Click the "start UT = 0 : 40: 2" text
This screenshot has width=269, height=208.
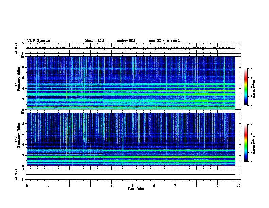pyautogui.click(x=164, y=41)
